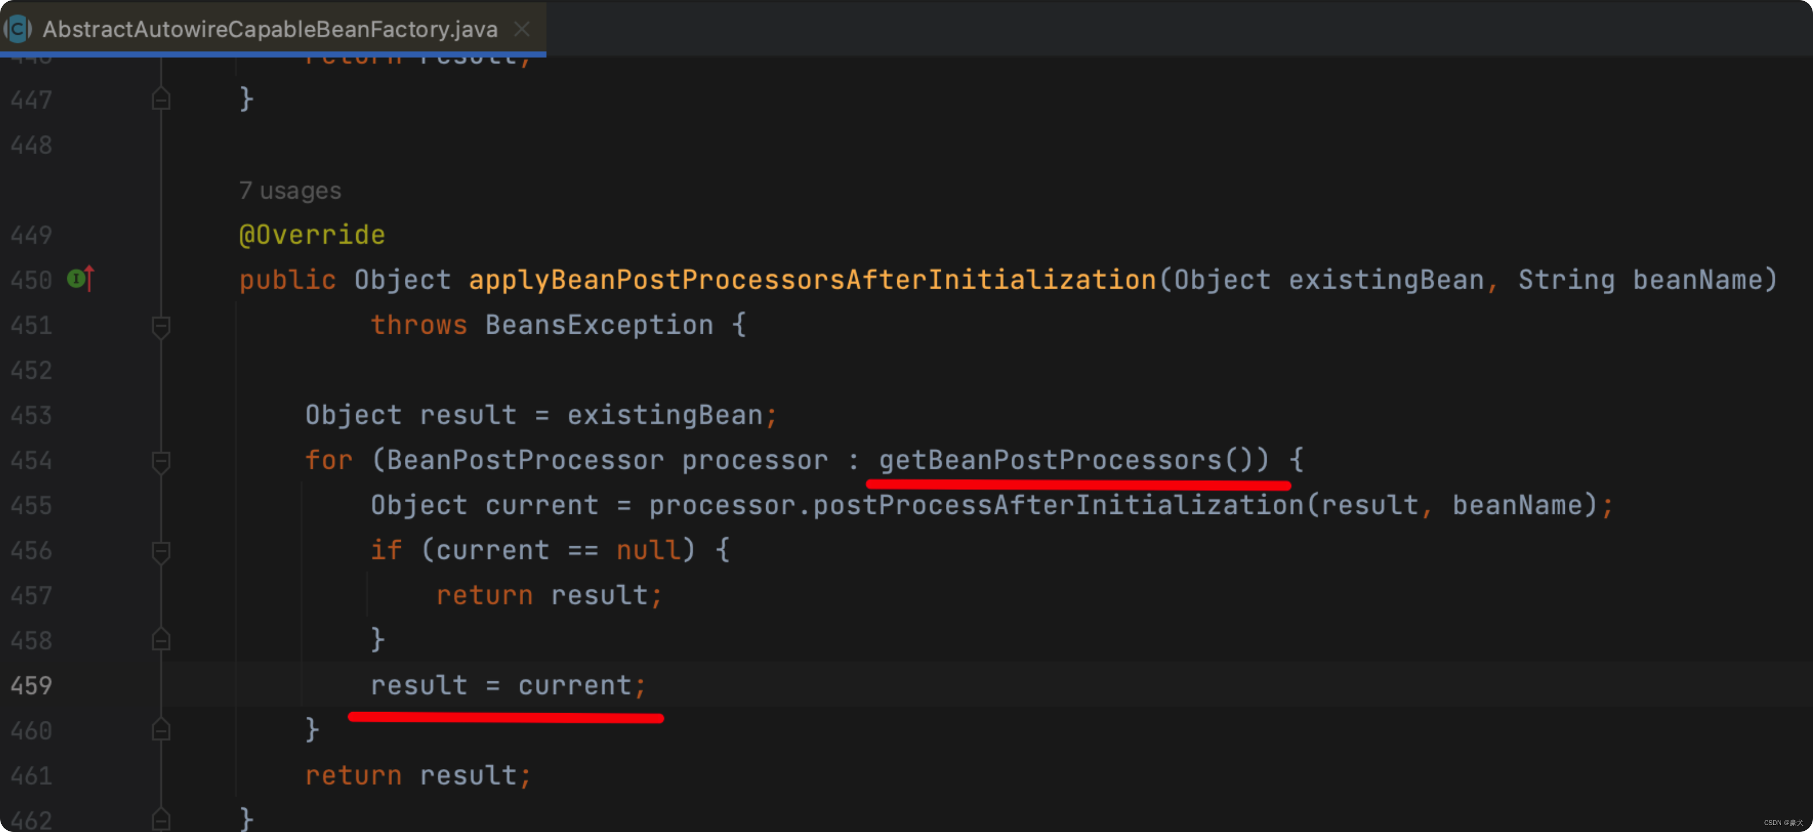The width and height of the screenshot is (1813, 832).
Task: Click line number 459 in the gutter
Action: point(31,685)
